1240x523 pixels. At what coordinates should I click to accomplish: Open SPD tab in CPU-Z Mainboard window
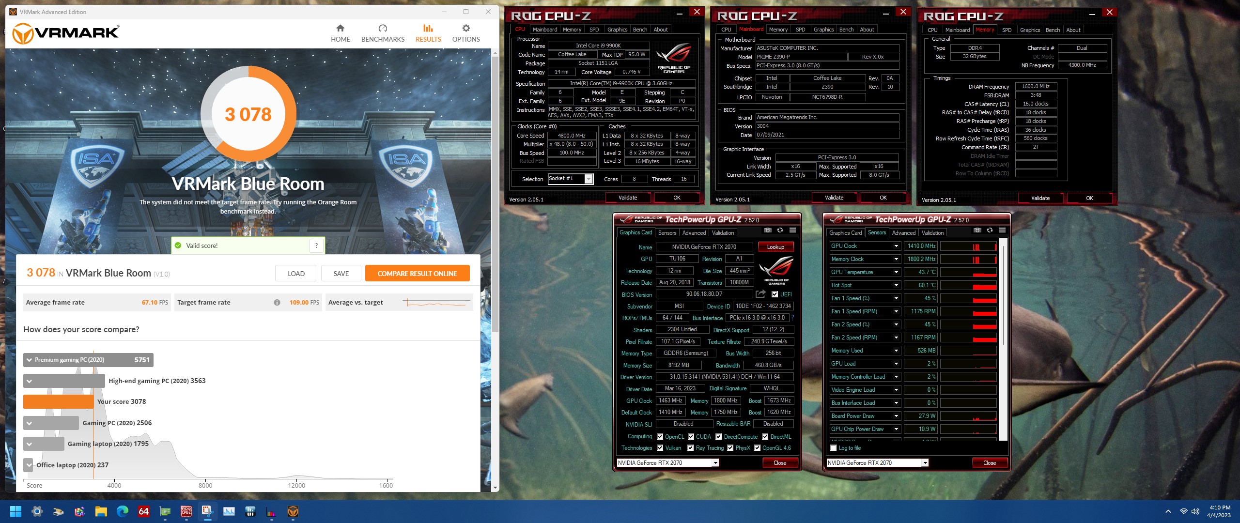click(x=801, y=30)
